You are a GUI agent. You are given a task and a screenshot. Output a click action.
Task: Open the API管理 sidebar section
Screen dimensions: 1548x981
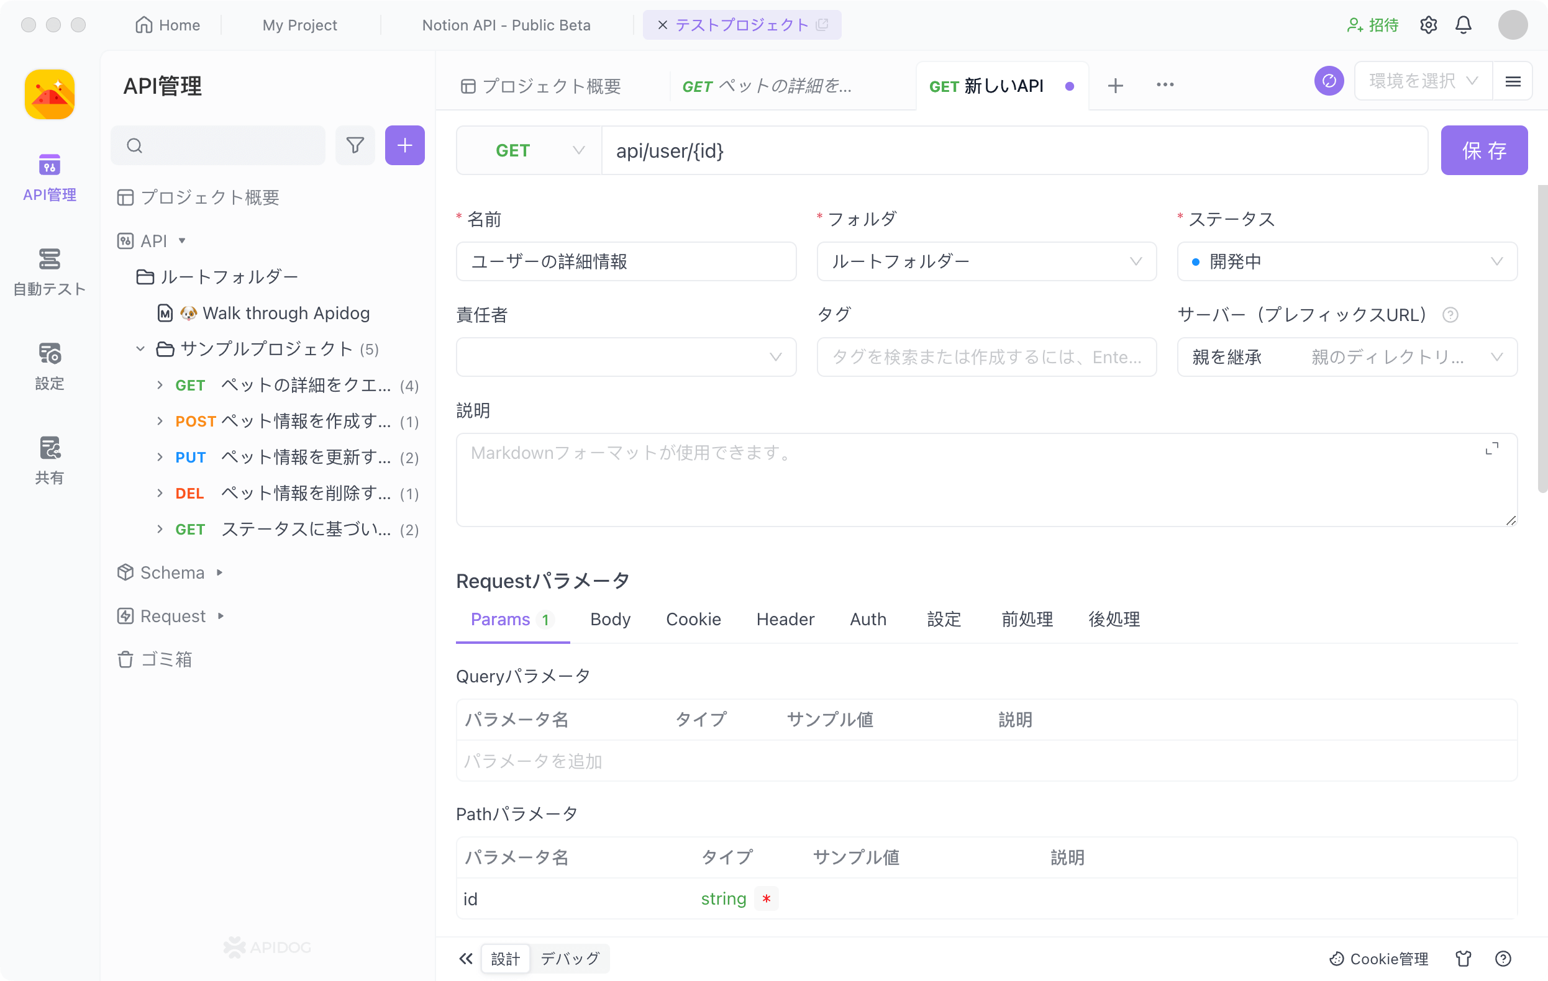pos(50,178)
